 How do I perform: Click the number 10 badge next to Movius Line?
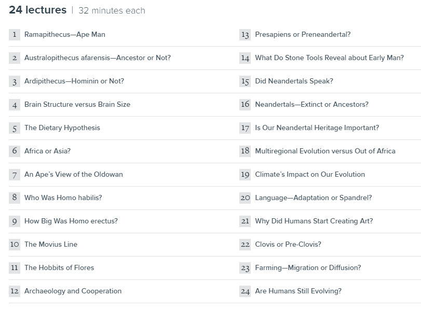[15, 245]
